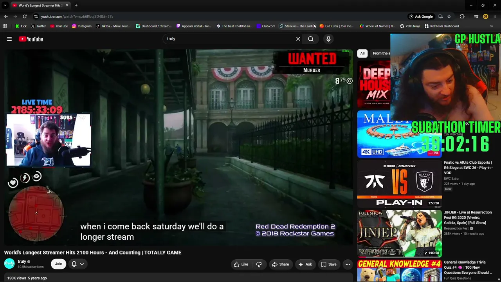Clear the search box text

(x=298, y=39)
